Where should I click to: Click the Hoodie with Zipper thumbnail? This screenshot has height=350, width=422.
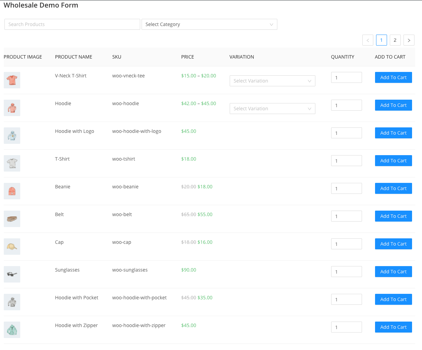[12, 330]
